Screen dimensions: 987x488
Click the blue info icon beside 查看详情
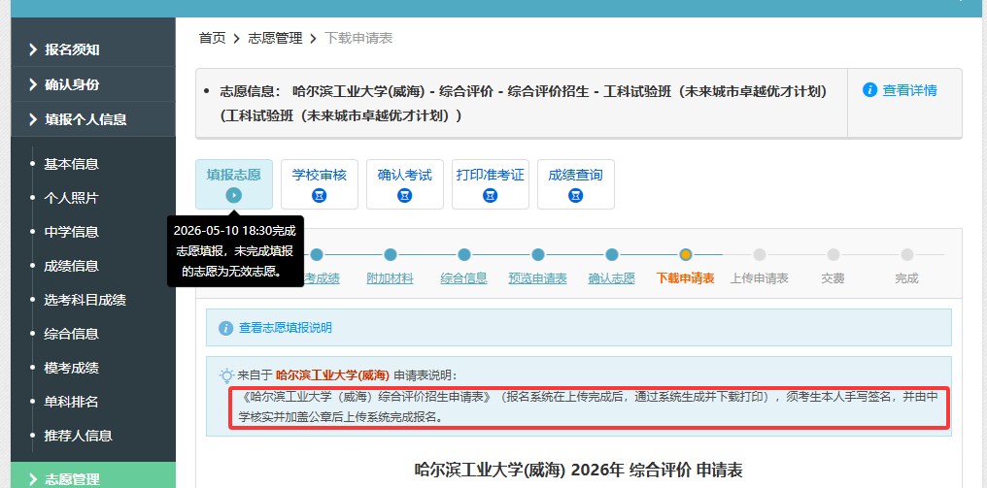[869, 90]
